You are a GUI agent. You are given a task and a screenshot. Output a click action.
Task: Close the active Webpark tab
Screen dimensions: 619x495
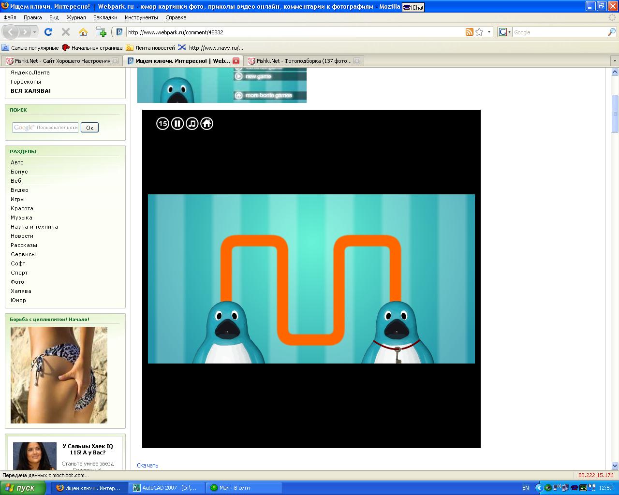[236, 61]
